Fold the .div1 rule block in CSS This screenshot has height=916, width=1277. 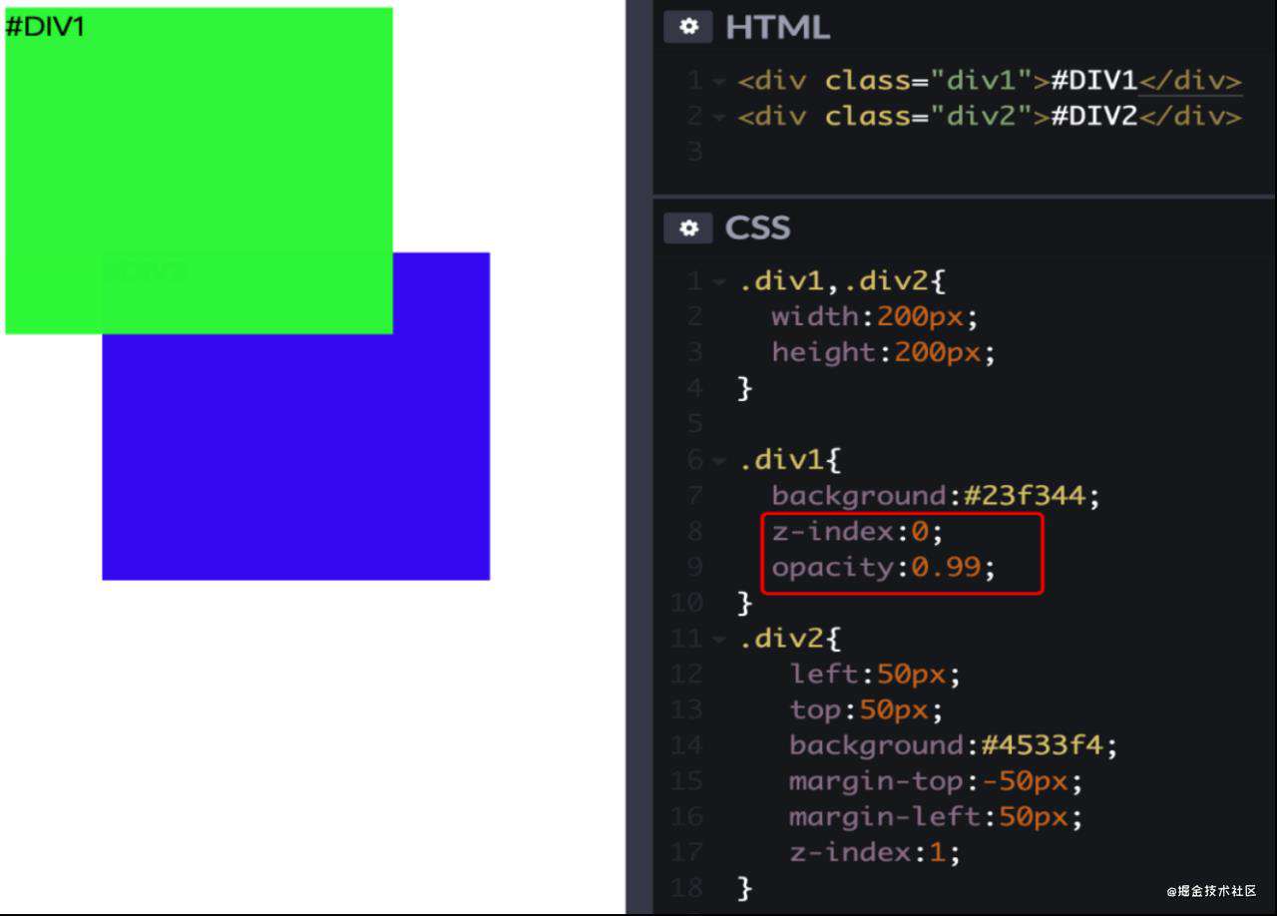(x=719, y=461)
